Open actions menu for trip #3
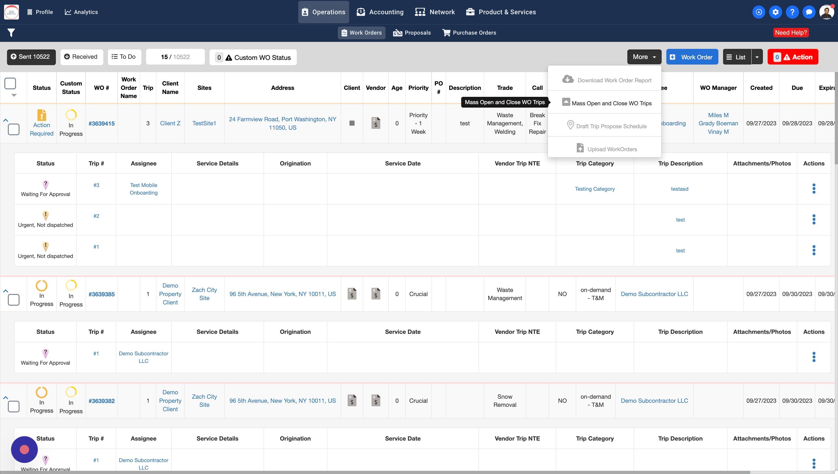The width and height of the screenshot is (838, 474). click(814, 189)
